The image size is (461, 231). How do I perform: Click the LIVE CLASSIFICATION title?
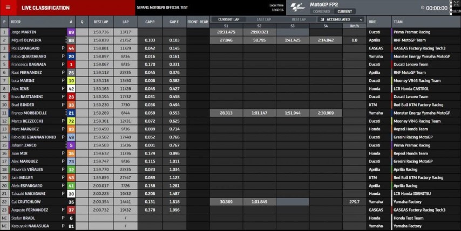(x=45, y=8)
